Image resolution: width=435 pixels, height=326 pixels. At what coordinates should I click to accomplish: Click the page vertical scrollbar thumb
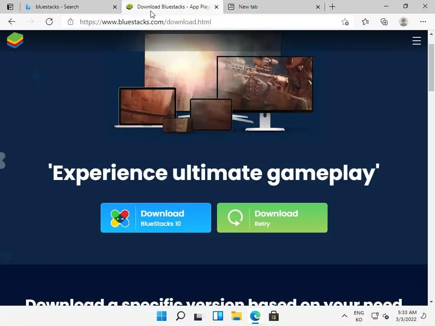(x=432, y=67)
